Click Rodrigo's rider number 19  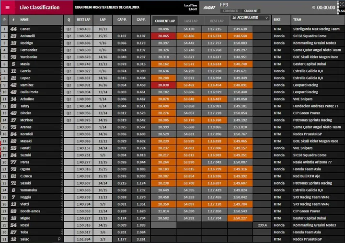coord(13,43)
